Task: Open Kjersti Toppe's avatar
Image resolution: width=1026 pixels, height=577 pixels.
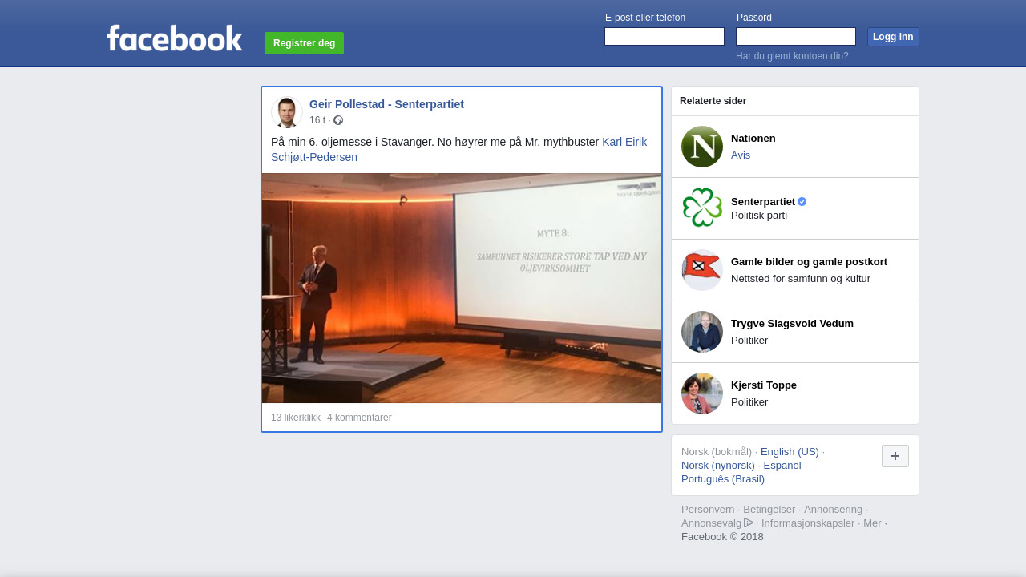Action: (702, 393)
